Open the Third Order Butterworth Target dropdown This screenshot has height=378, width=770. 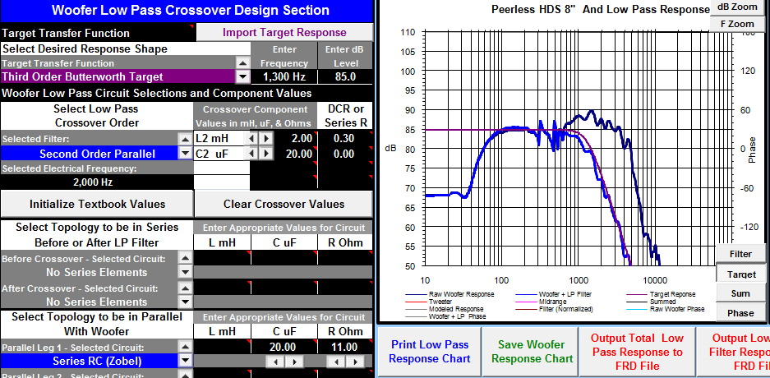[x=242, y=77]
